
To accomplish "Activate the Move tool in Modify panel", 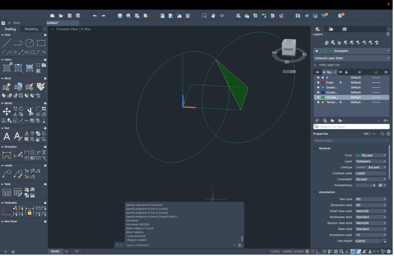I will coord(7,112).
